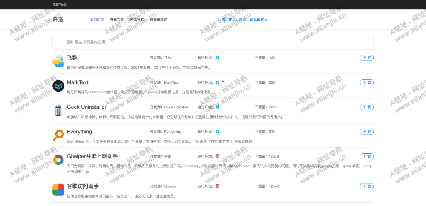
Task: Click the Linux penguin icon in MarkText row
Action: tap(223, 82)
